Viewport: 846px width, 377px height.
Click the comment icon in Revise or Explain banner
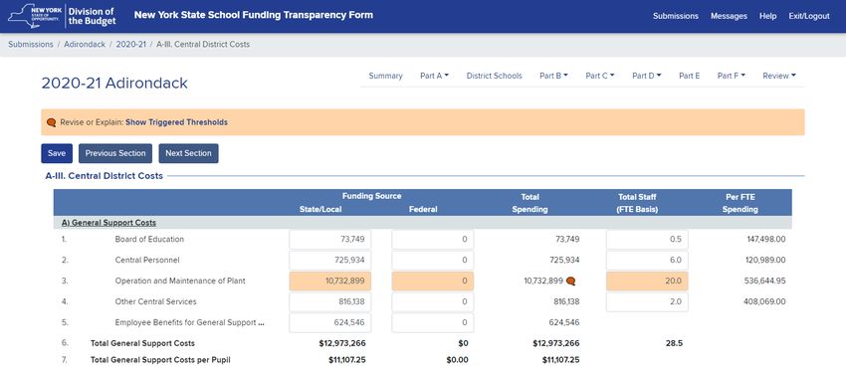(51, 122)
